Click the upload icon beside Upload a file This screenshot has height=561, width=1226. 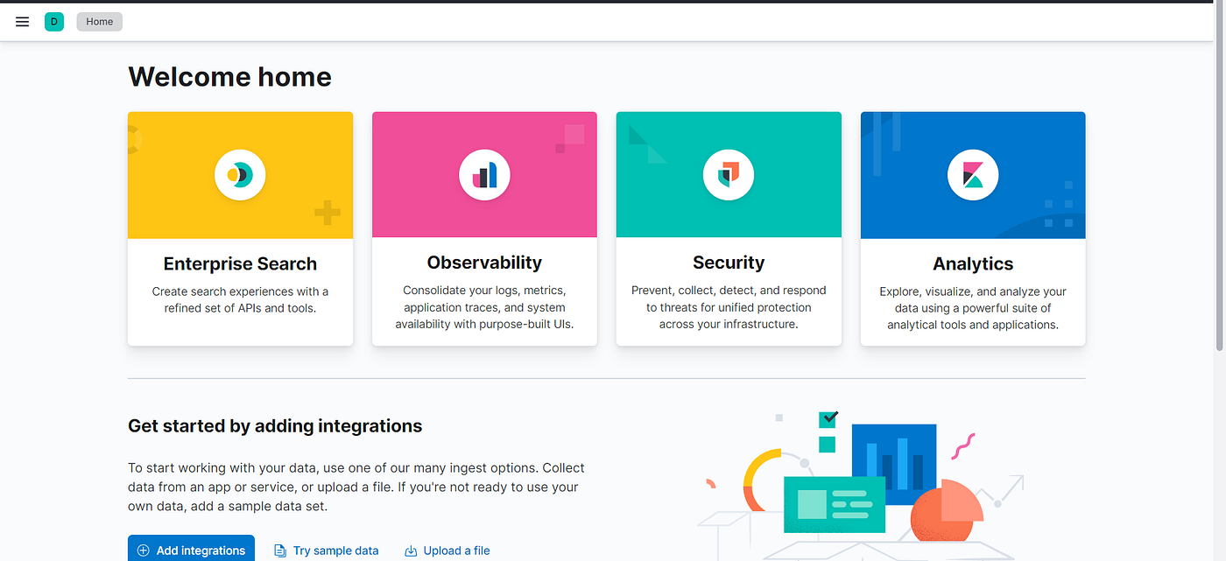[x=411, y=550]
